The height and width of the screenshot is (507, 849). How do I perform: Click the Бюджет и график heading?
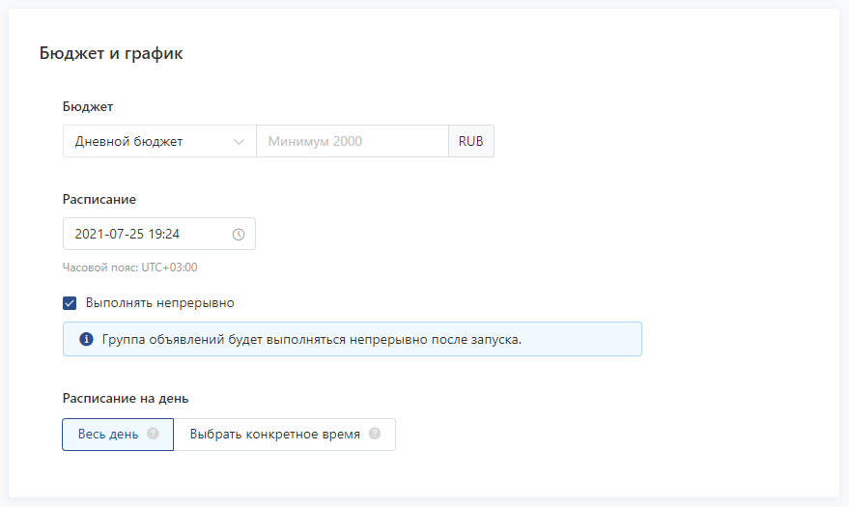coord(111,53)
